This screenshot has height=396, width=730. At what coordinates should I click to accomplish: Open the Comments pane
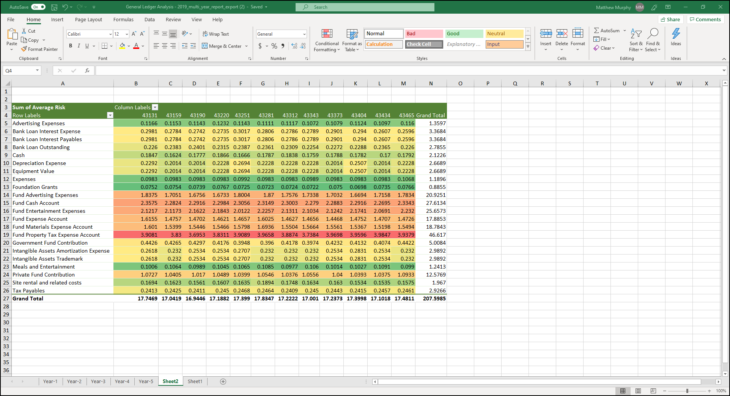pyautogui.click(x=705, y=19)
